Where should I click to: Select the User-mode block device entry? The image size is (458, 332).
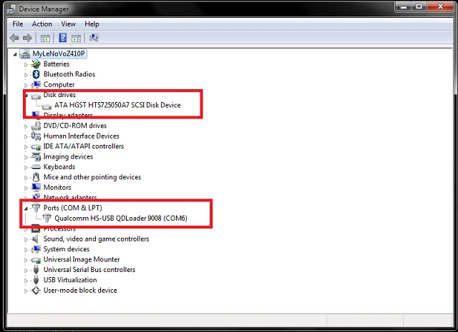pyautogui.click(x=80, y=291)
